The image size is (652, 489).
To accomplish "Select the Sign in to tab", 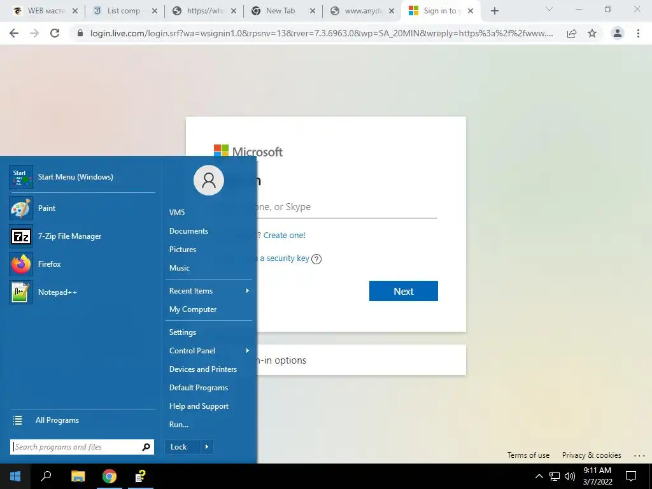I will pos(442,11).
